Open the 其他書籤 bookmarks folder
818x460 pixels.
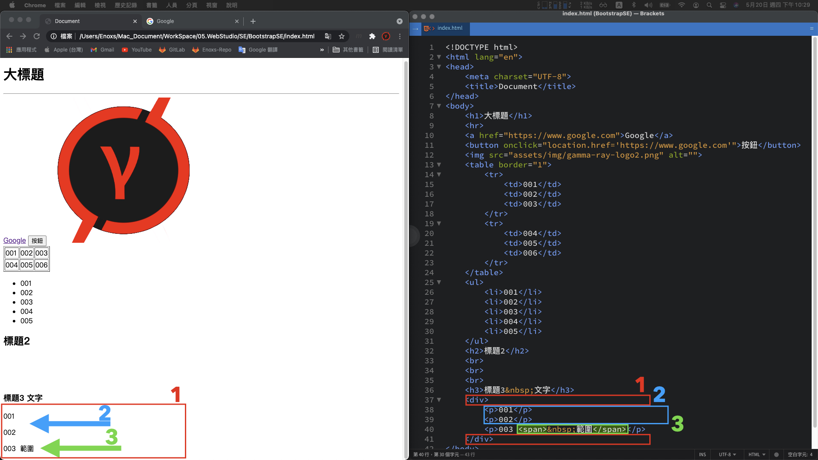(x=348, y=50)
